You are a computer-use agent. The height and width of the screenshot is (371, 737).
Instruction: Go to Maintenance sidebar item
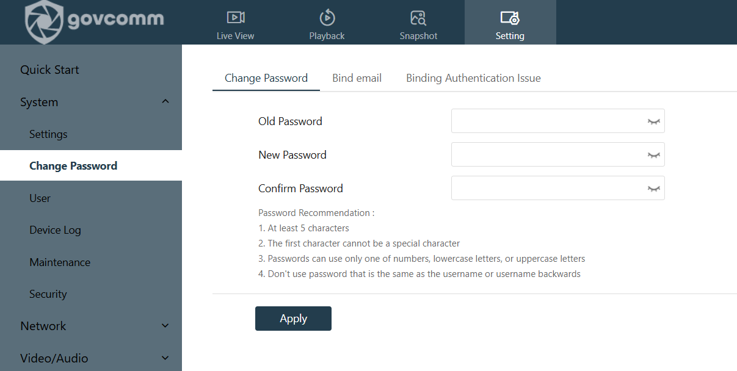[x=60, y=262]
